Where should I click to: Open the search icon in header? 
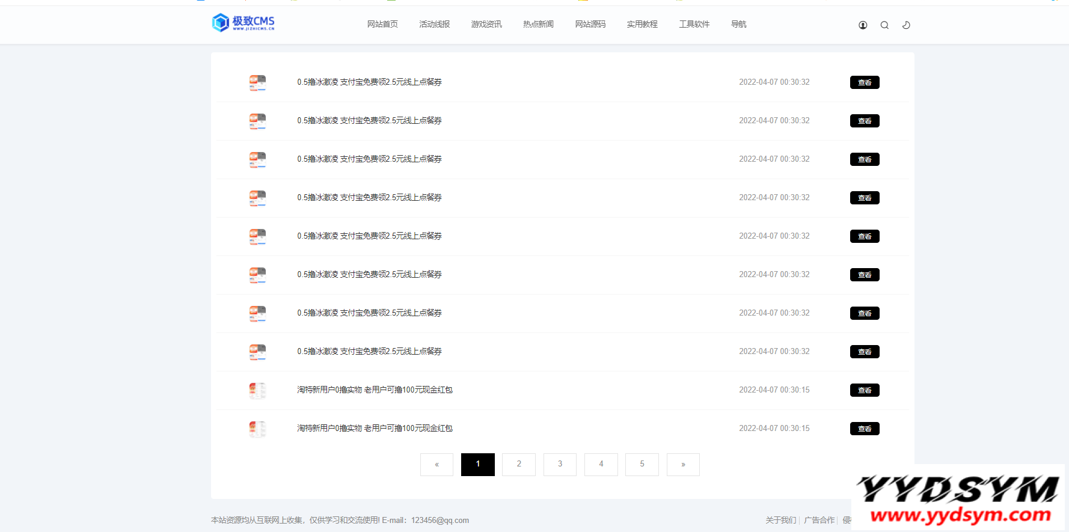click(x=884, y=25)
